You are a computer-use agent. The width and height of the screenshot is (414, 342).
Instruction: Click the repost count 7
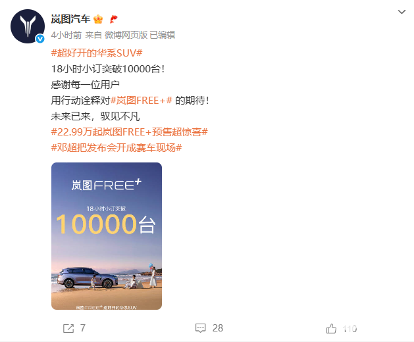(83, 328)
